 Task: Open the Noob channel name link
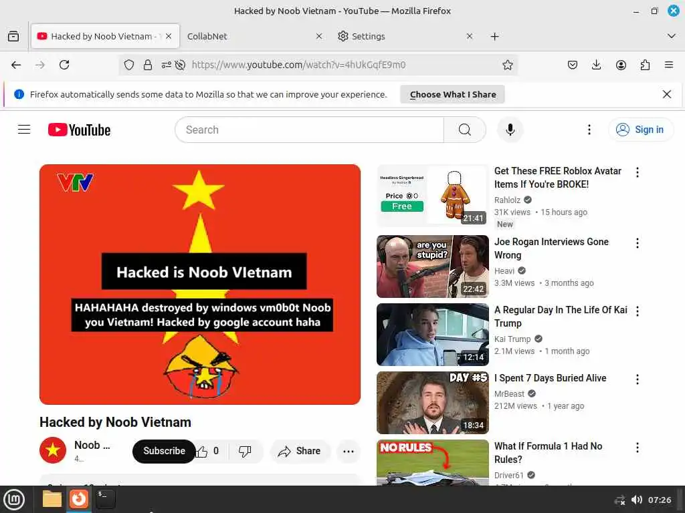tap(92, 445)
